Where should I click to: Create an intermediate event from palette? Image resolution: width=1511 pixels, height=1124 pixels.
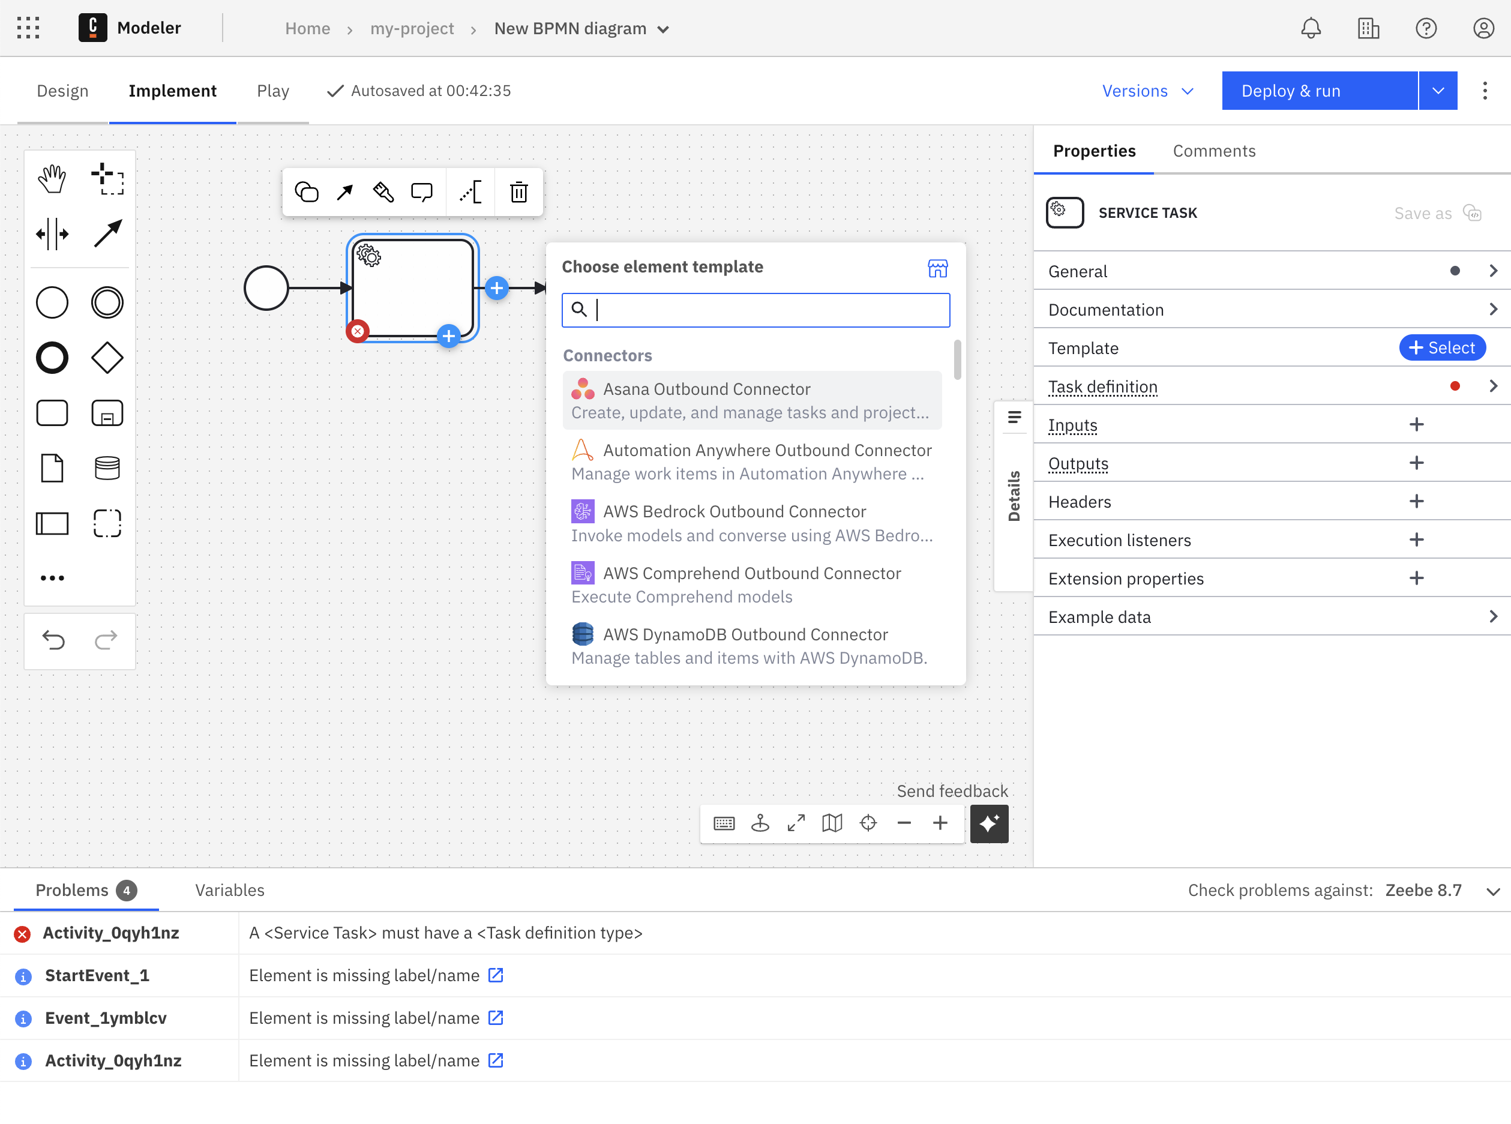107,302
